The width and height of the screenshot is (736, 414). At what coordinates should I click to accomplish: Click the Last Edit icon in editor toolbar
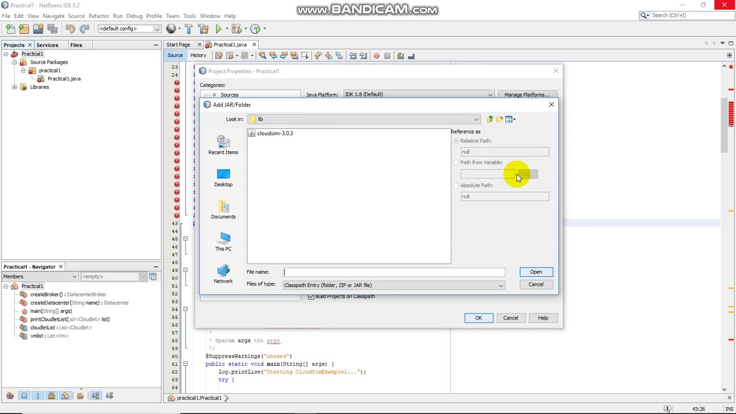tap(218, 56)
